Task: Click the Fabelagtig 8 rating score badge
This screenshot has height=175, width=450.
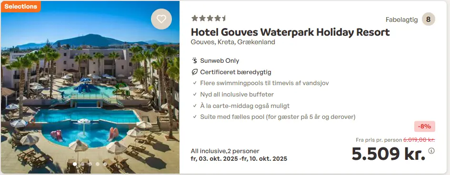Action: [410, 19]
